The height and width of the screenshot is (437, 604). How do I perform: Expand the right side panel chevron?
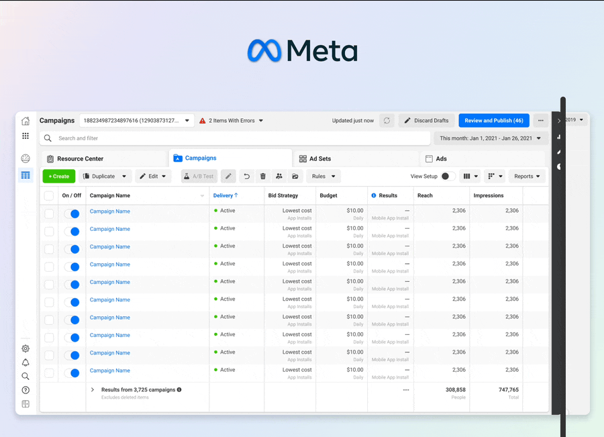(559, 121)
